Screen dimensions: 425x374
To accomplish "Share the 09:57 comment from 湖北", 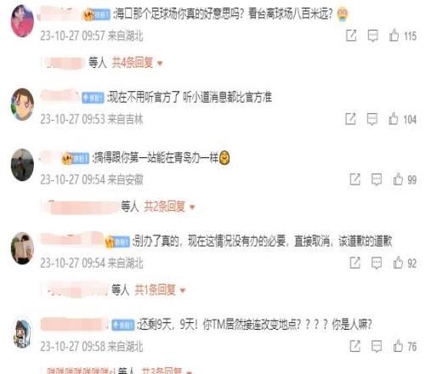I will (x=351, y=36).
